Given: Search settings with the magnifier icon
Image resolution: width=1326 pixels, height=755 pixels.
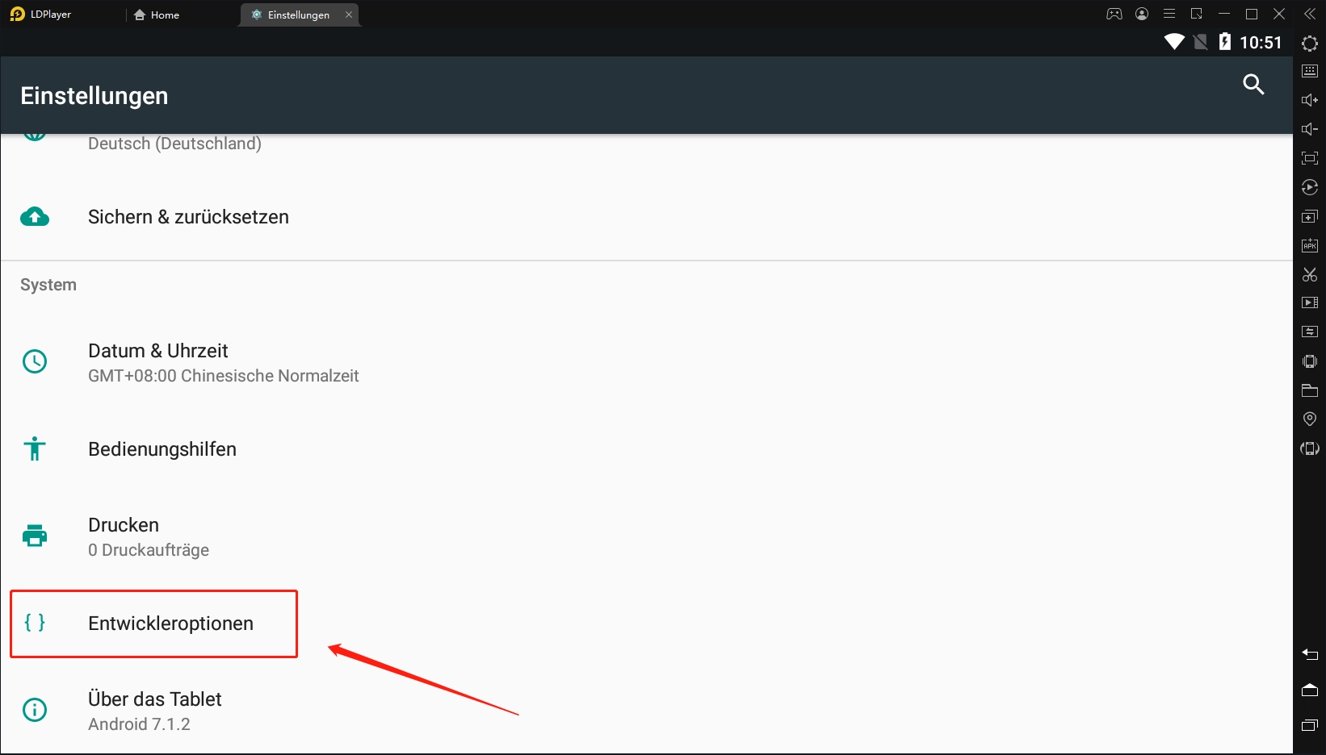Looking at the screenshot, I should 1253,84.
